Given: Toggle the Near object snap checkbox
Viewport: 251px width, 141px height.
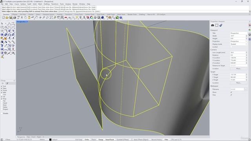Looking at the screenshot, I should point(2,88).
